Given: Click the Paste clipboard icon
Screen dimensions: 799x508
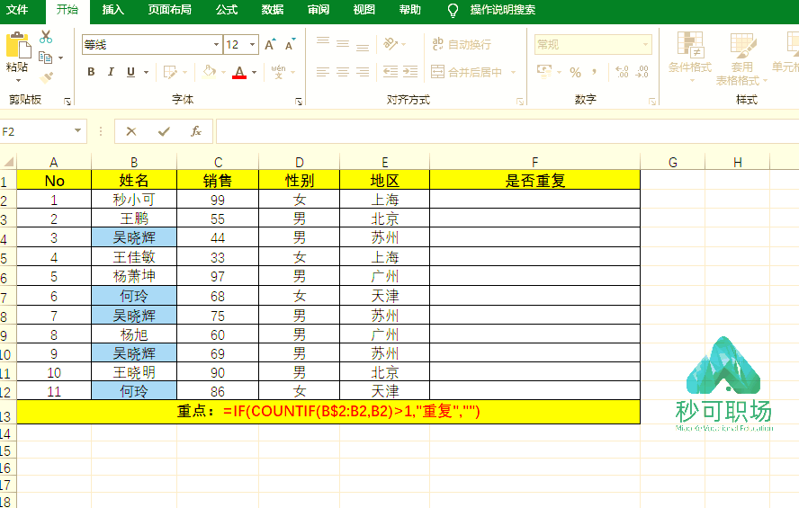Looking at the screenshot, I should (x=18, y=45).
